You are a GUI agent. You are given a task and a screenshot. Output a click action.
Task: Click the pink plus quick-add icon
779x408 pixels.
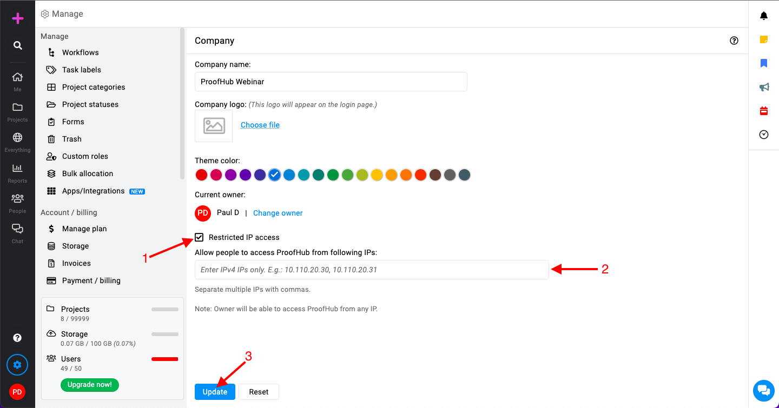[18, 18]
